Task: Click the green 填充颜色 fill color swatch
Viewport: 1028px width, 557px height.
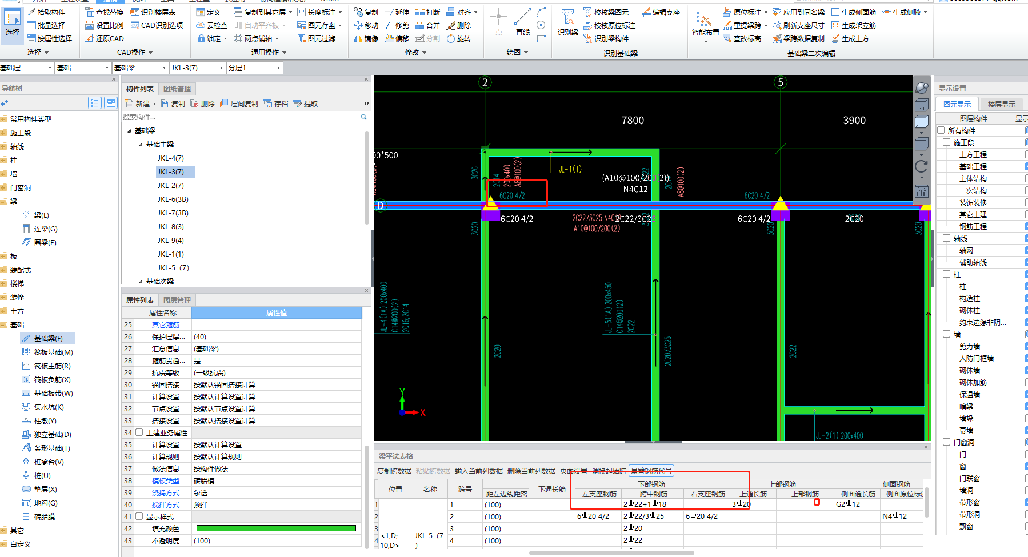Action: [276, 528]
